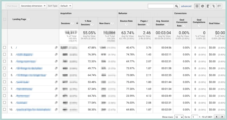
Task: Go to previous page of results
Action: [x=217, y=117]
